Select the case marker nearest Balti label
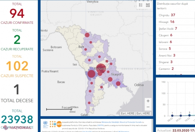This screenshot has height=132, width=195. coord(86,50)
